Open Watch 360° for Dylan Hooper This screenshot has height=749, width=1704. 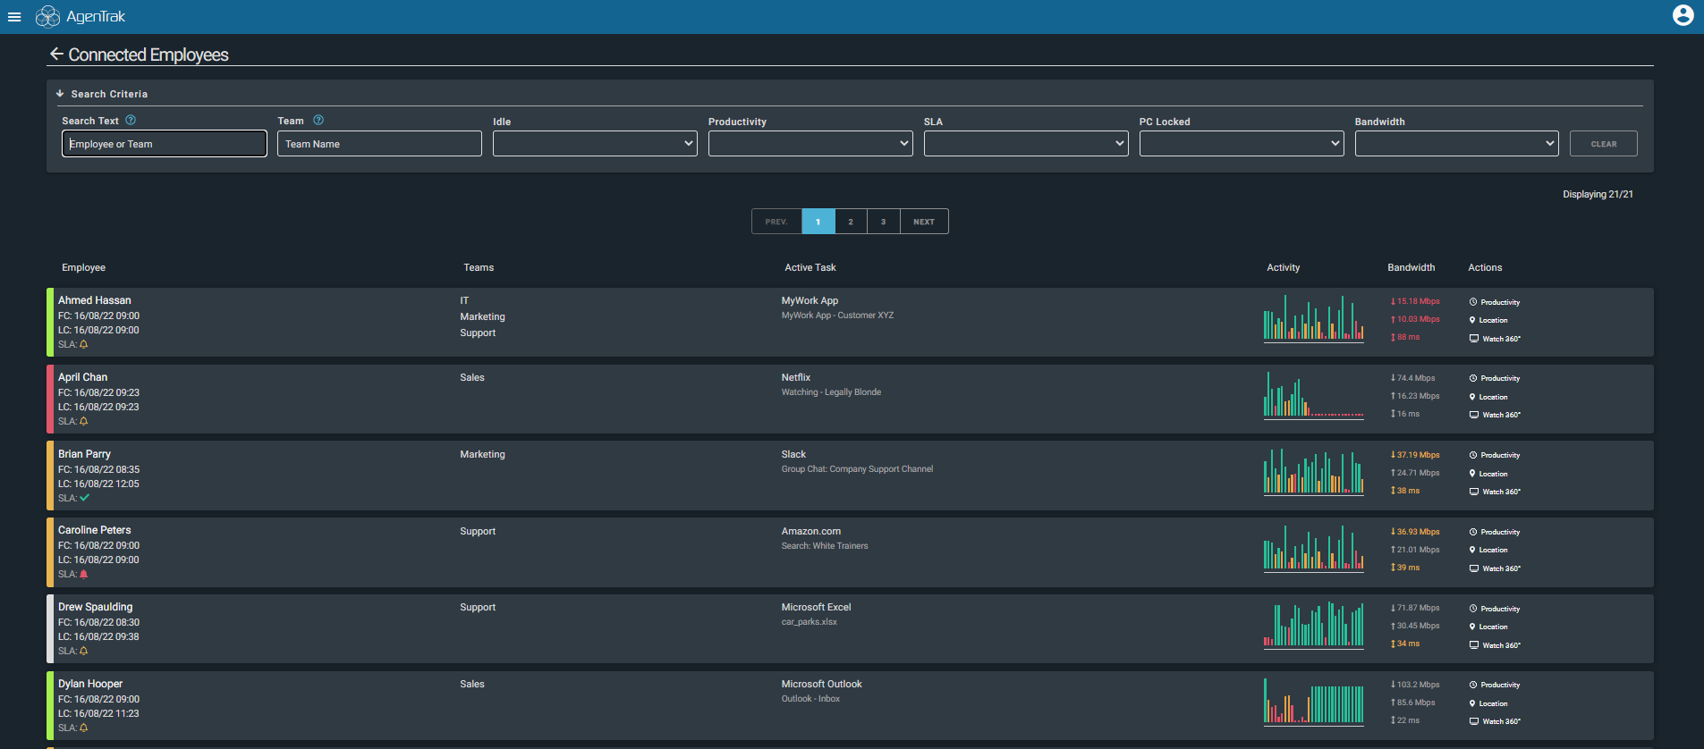click(1495, 721)
